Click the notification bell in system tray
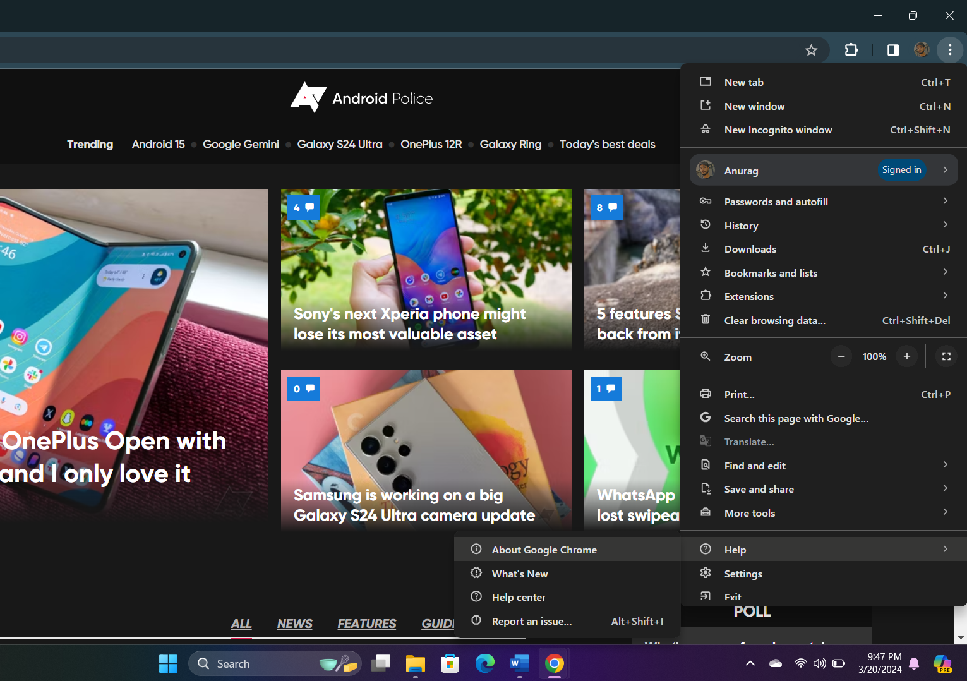The height and width of the screenshot is (681, 967). (x=913, y=663)
